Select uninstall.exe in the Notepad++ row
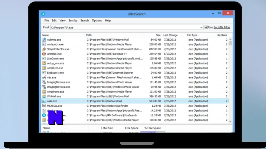The width and height of the screenshot is (266, 149). point(54,54)
